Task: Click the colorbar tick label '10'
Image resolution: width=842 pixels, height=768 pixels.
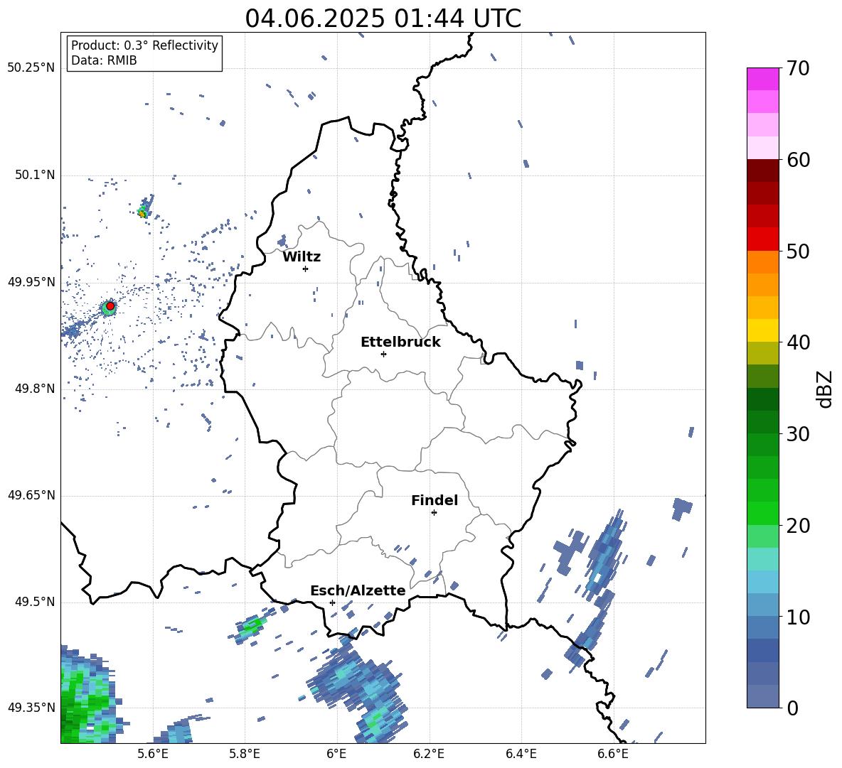Action: pyautogui.click(x=798, y=617)
